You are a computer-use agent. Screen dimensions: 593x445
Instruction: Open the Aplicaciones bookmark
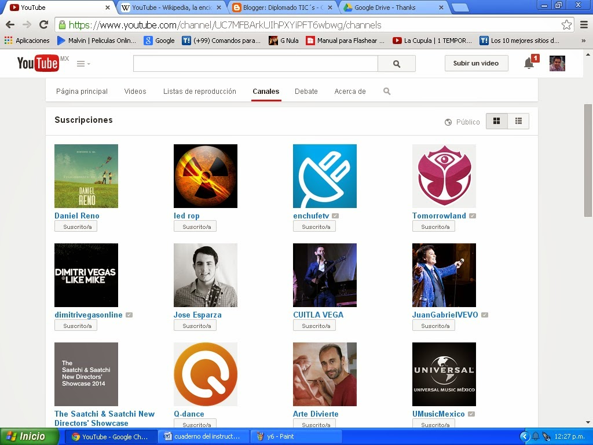27,41
